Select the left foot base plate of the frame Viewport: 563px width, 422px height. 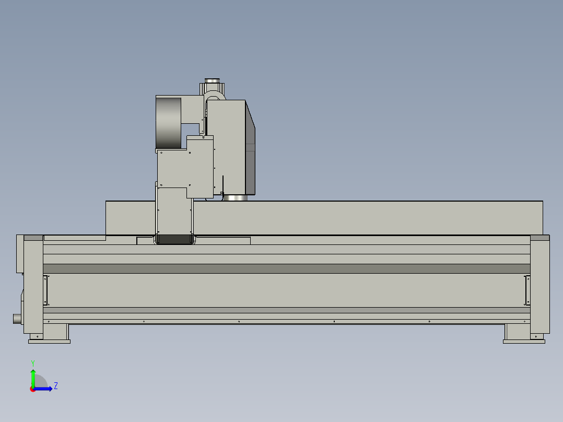(49, 342)
